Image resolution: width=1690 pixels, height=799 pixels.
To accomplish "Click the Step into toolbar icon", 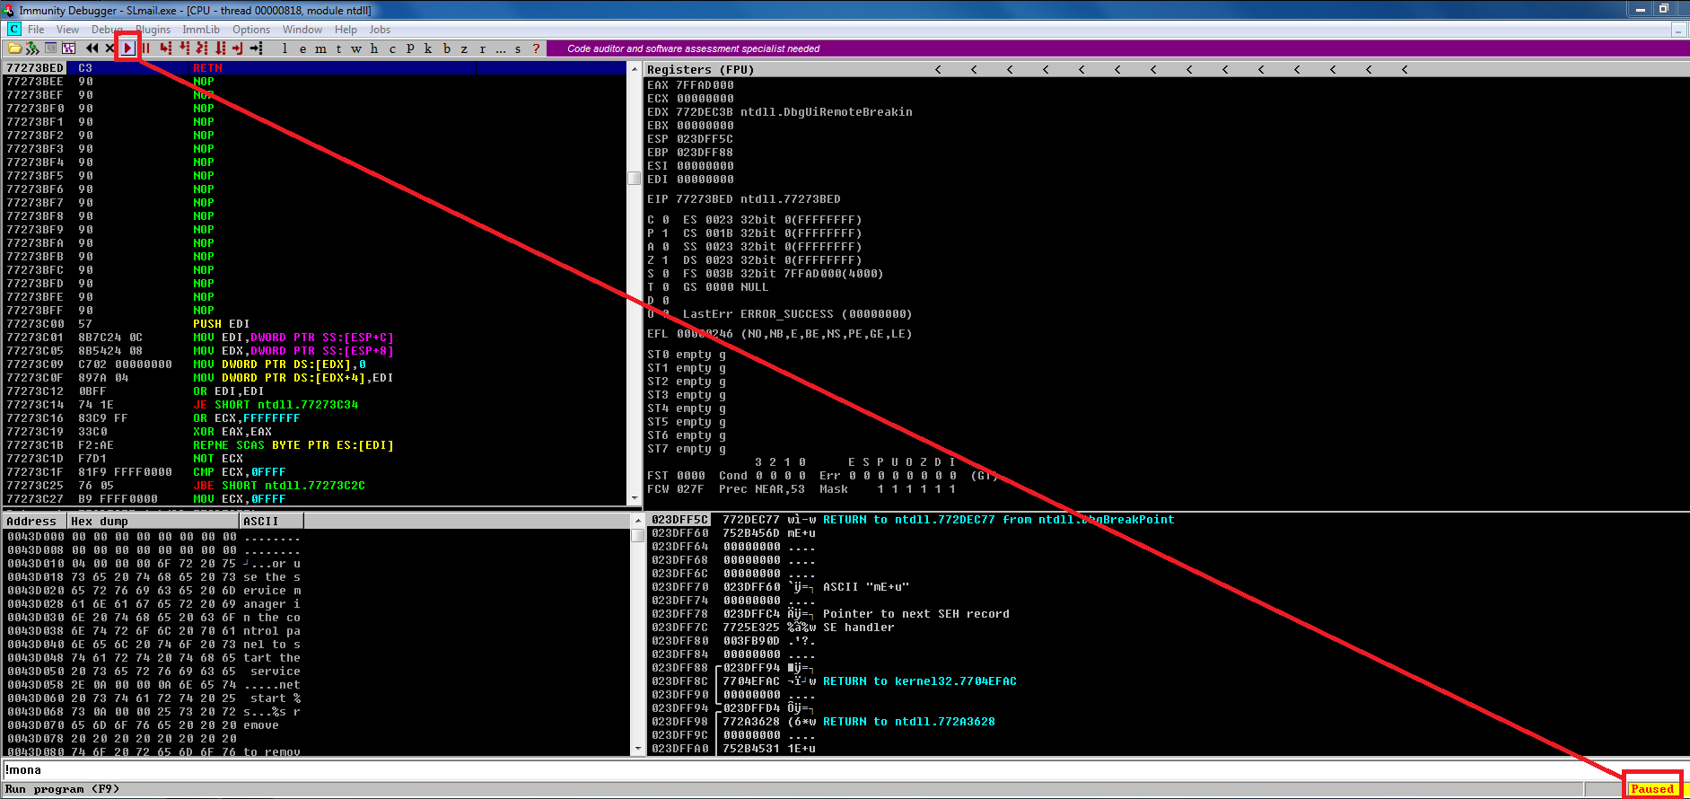I will pos(166,48).
